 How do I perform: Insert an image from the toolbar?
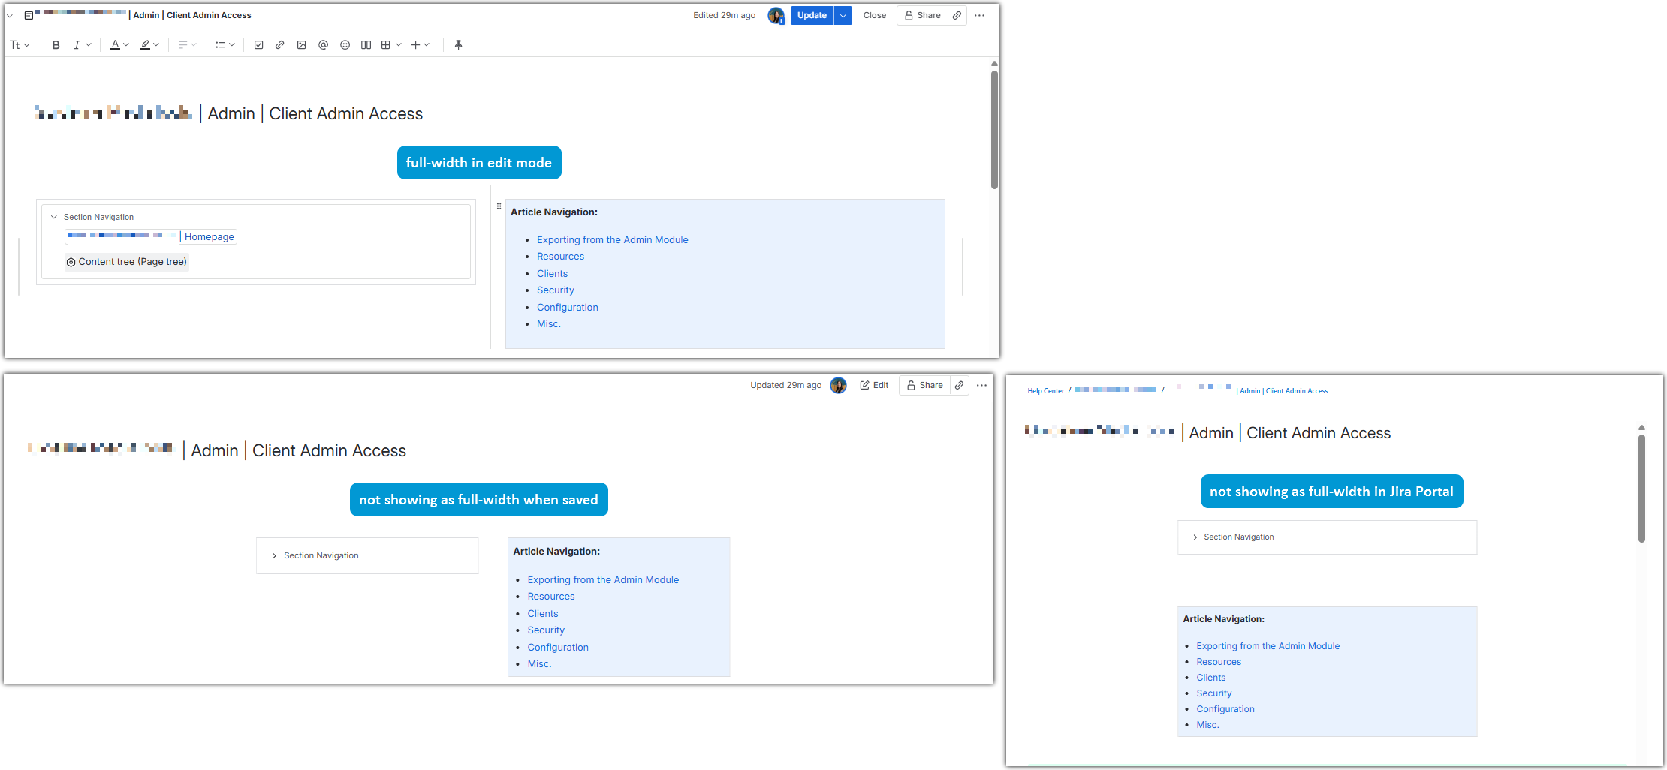[301, 44]
